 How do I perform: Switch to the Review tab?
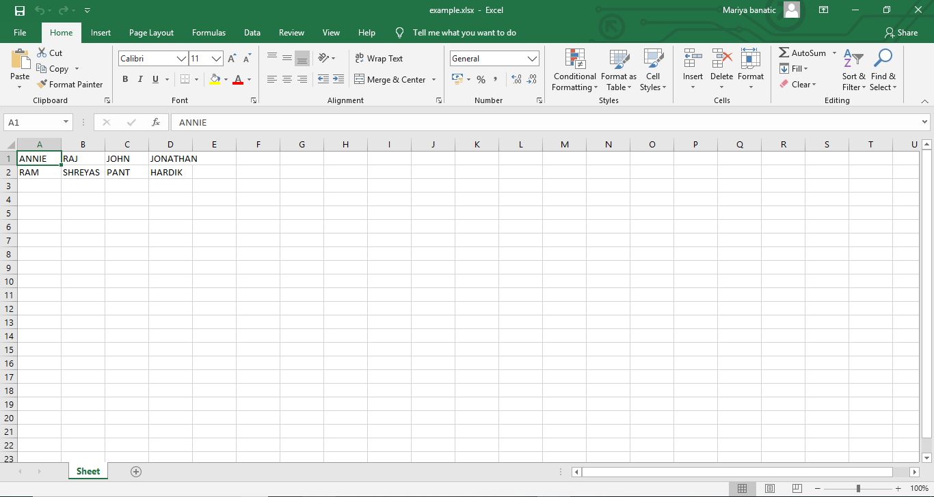pos(291,32)
